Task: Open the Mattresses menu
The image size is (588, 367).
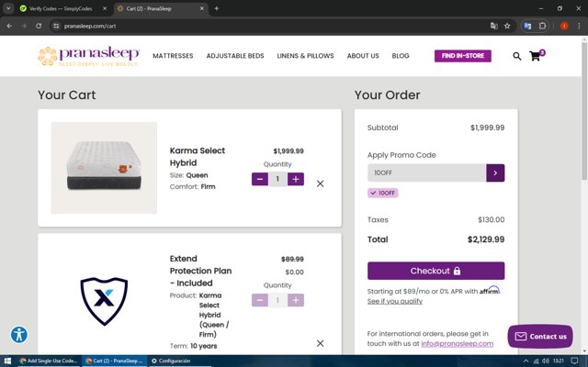Action: (x=173, y=56)
